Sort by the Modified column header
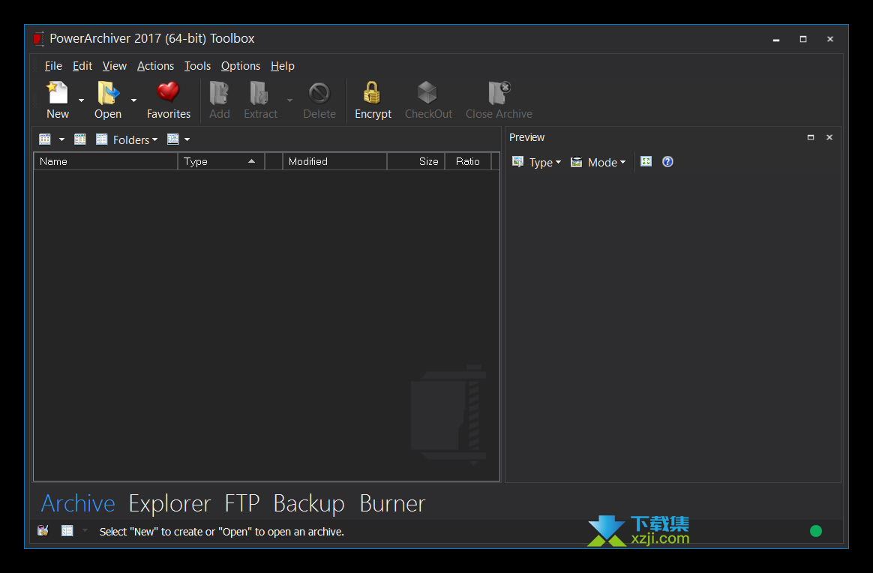The image size is (873, 573). (334, 161)
